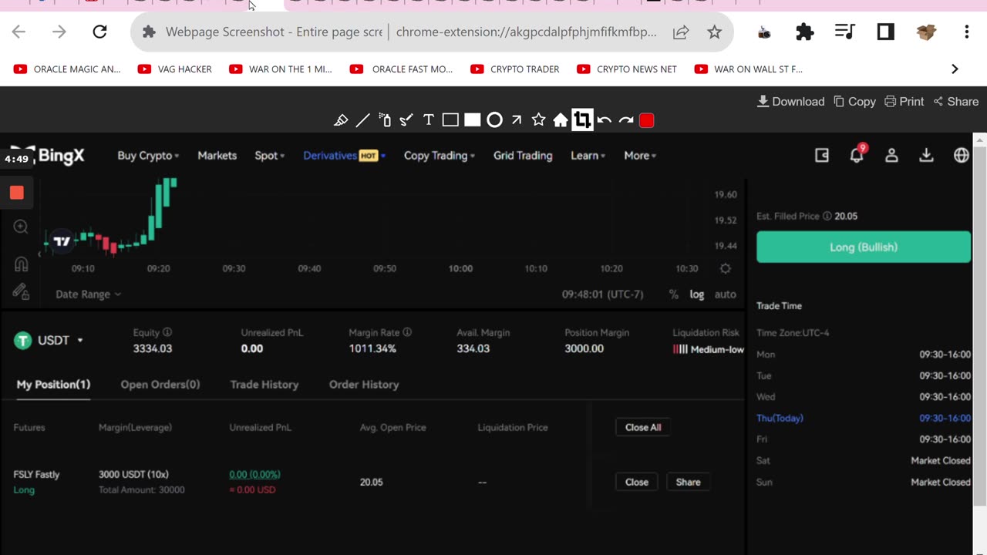Select the circle shape tool
The width and height of the screenshot is (987, 555).
click(494, 120)
